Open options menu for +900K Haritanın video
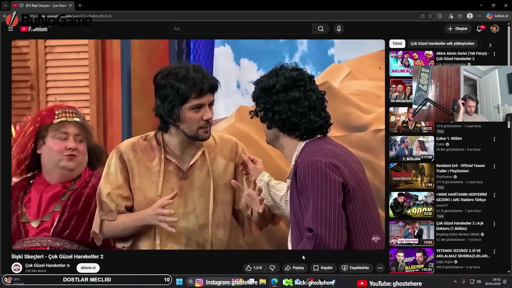512x288 pixels. point(494,195)
